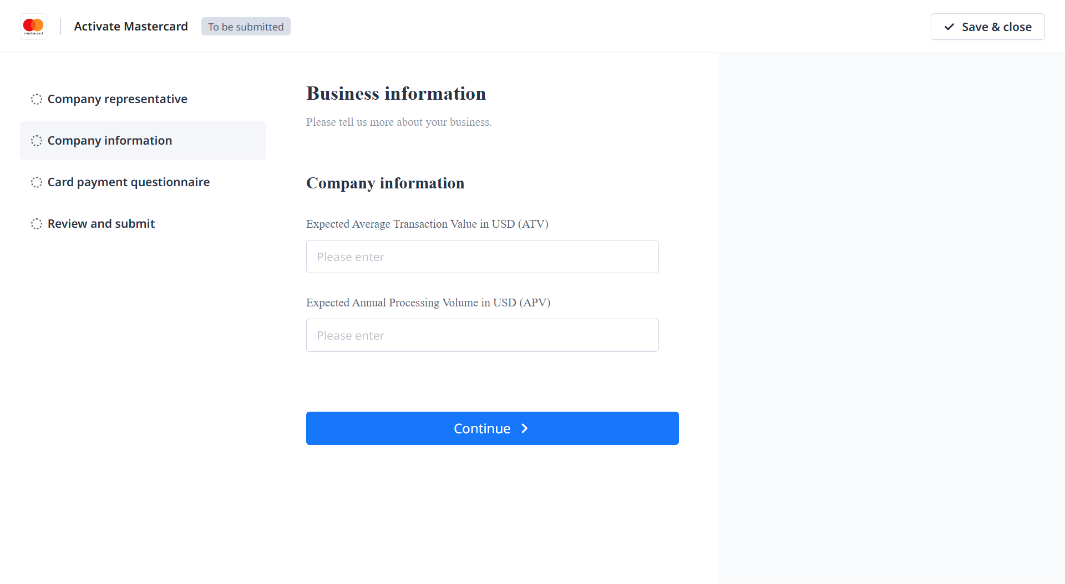This screenshot has width=1065, height=584.
Task: Click the ATV field label text
Action: click(427, 224)
